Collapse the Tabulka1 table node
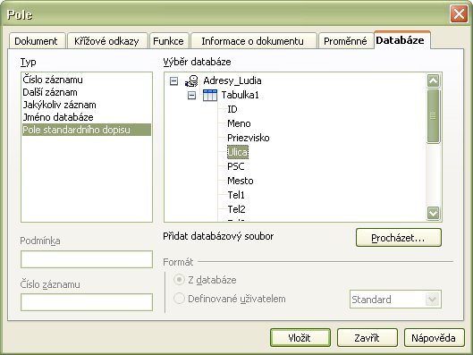The image size is (473, 355). click(191, 96)
